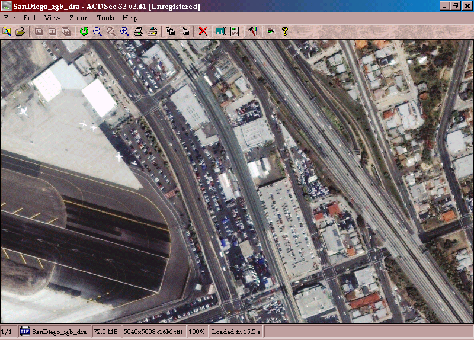The height and width of the screenshot is (340, 474).
Task: Open the File menu
Action: (x=9, y=18)
